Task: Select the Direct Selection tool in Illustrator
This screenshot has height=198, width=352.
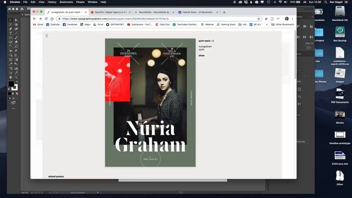Action: tap(16, 20)
